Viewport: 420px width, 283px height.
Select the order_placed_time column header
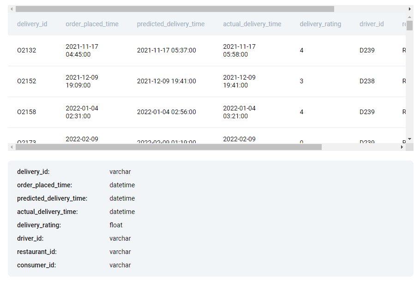click(92, 24)
